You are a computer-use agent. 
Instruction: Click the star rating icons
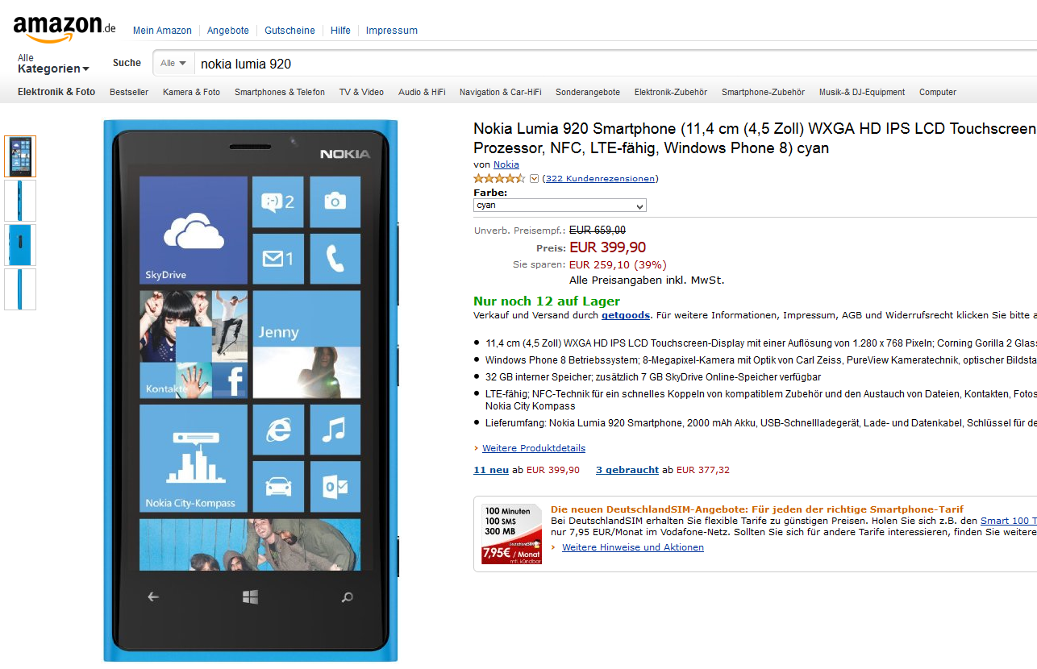(499, 178)
